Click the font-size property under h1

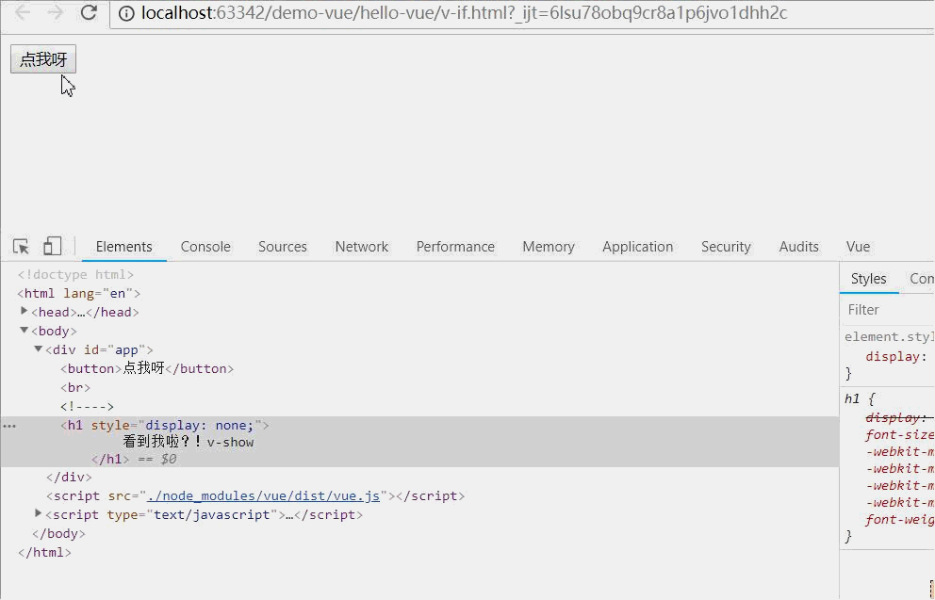[899, 435]
